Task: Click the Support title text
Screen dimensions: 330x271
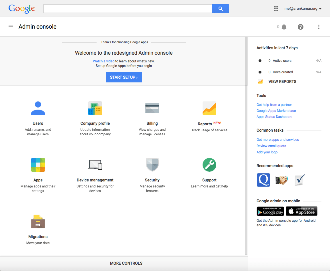Action: click(209, 180)
